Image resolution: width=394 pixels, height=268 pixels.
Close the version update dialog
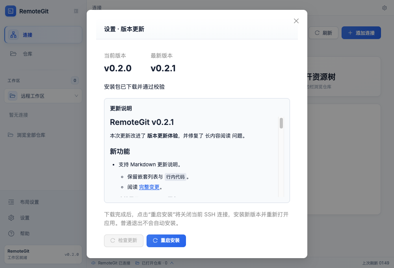pyautogui.click(x=296, y=21)
